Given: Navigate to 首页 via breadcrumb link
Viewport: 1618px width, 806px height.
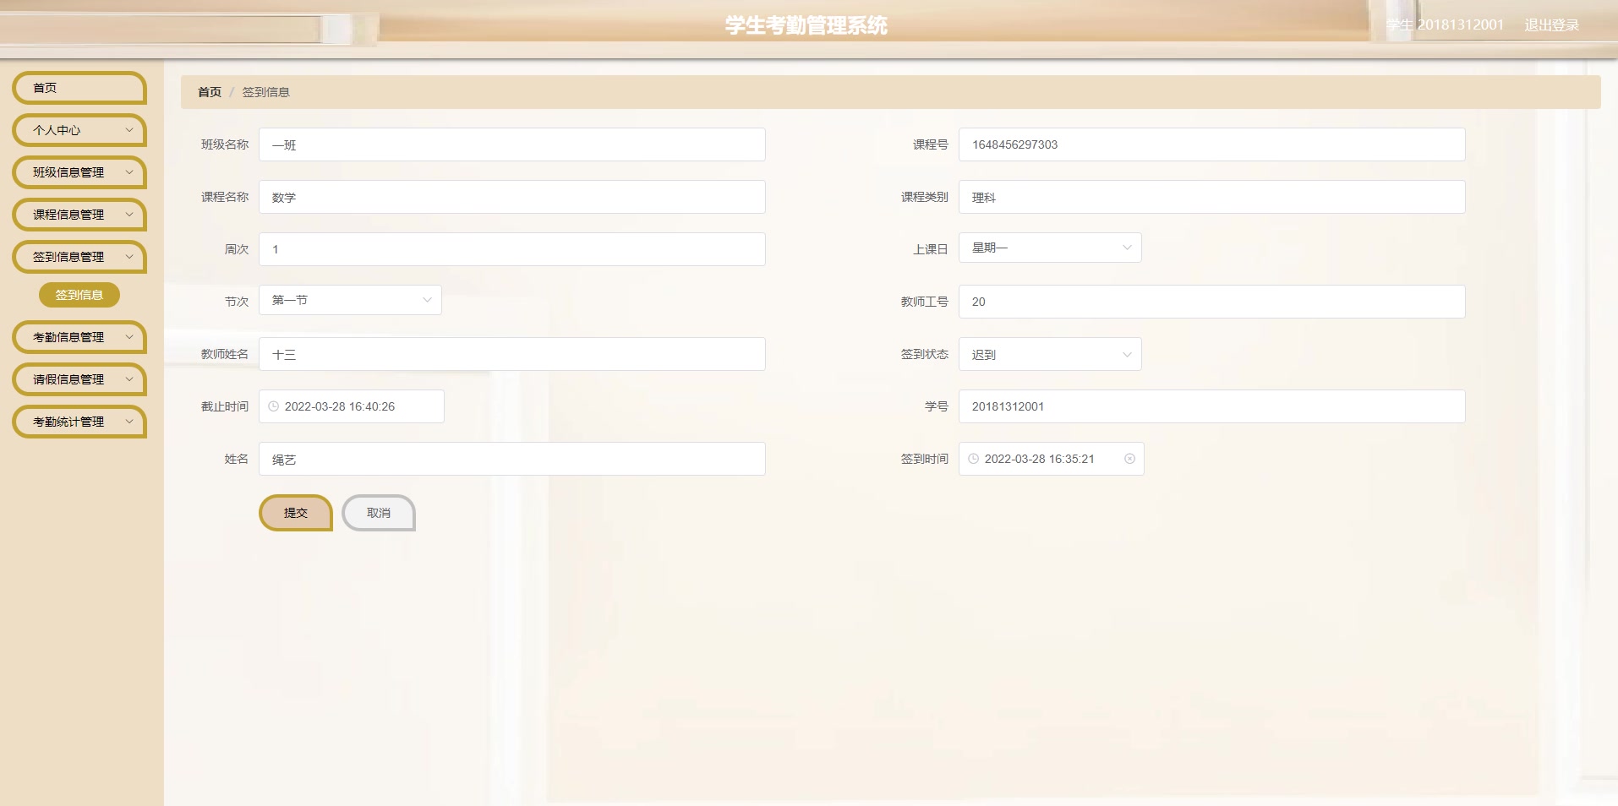Looking at the screenshot, I should coord(209,91).
